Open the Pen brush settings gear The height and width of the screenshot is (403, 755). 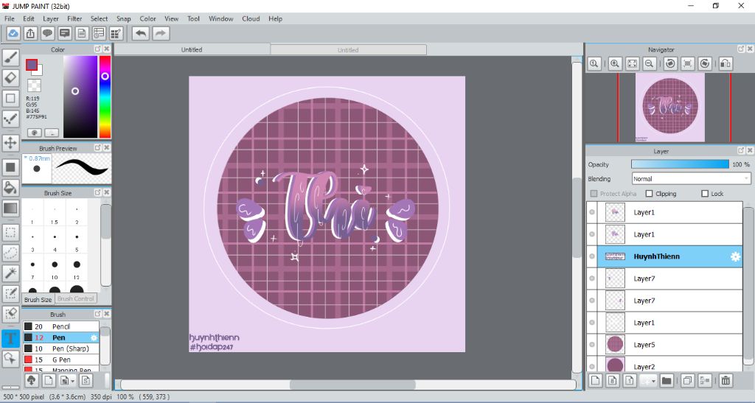pos(94,337)
